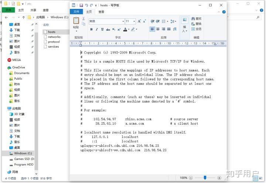Click the Replace button
Screen dimensions: 266x183
196,24
